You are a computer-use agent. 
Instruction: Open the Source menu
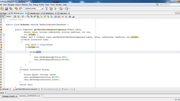pos(18,5)
